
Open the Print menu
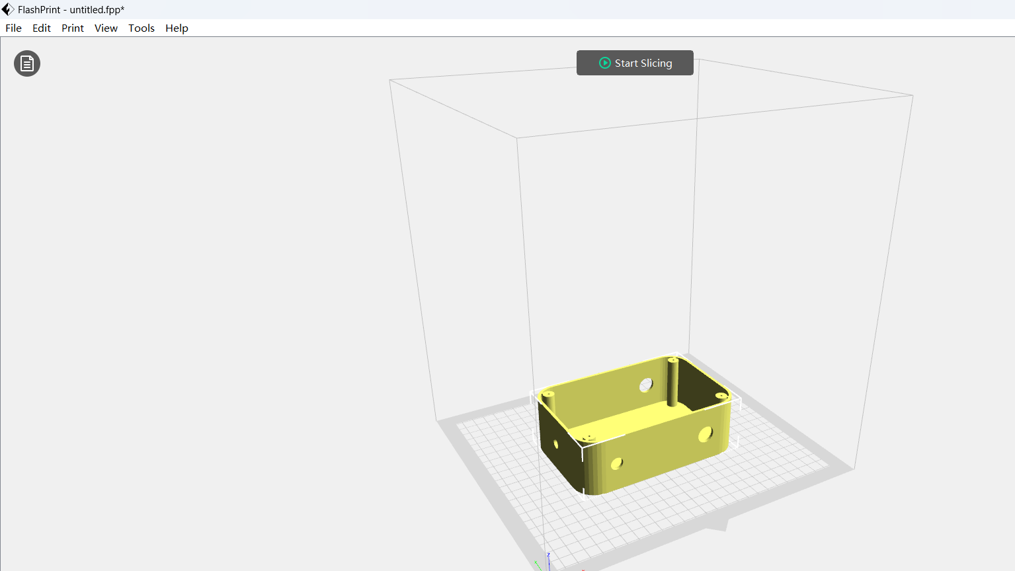[x=73, y=28]
